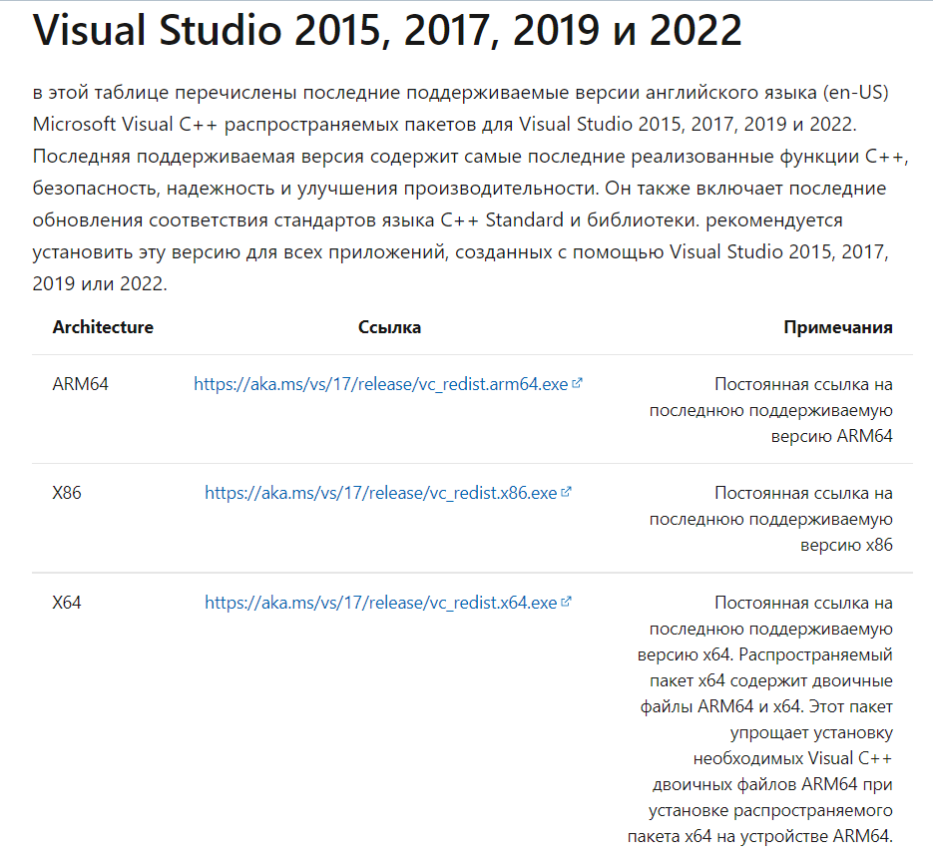
Task: Select the ARM64 cell in Architecture column
Action: [80, 383]
